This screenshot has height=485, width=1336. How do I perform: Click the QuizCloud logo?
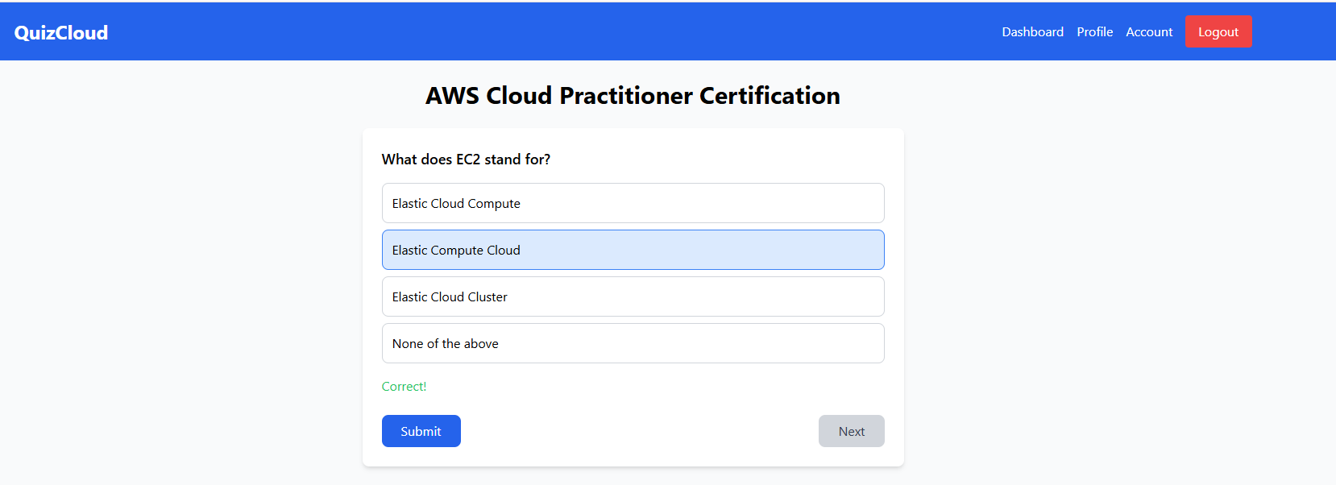click(61, 32)
